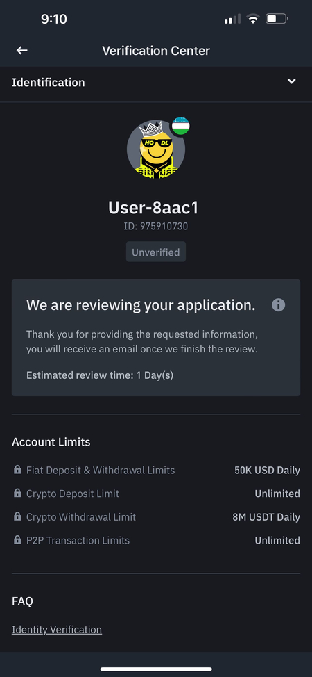The width and height of the screenshot is (312, 677).
Task: Tap the Uzbekistan flag badge
Action: [x=180, y=126]
